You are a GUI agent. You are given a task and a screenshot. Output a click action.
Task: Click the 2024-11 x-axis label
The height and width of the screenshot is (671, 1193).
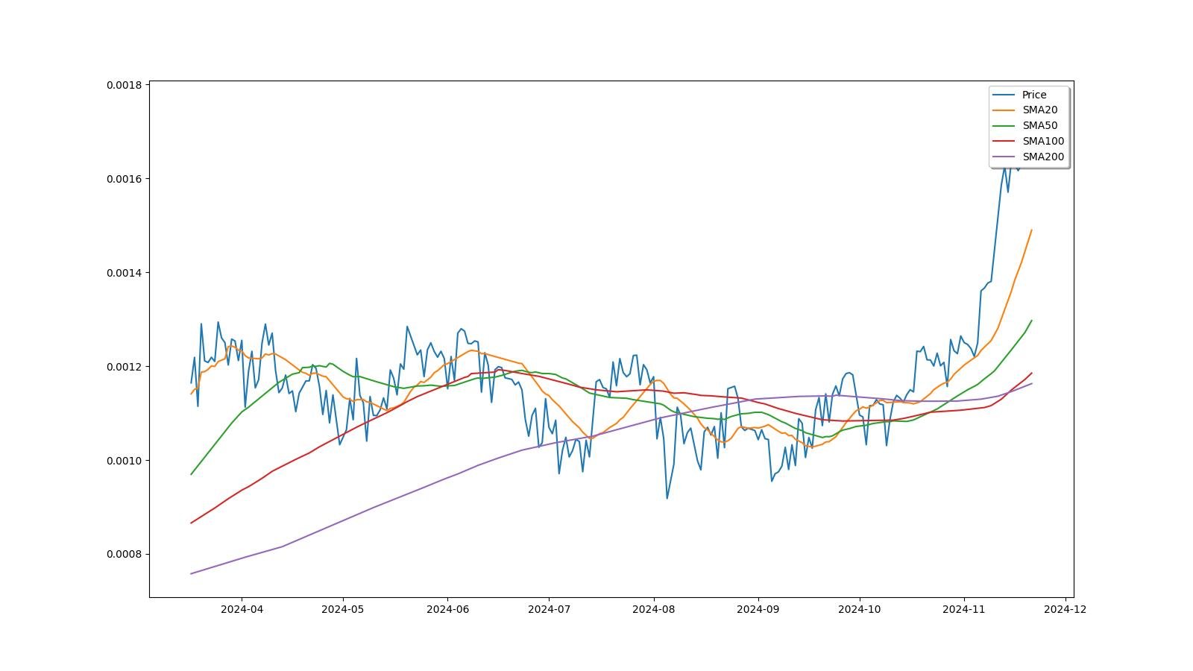point(964,609)
